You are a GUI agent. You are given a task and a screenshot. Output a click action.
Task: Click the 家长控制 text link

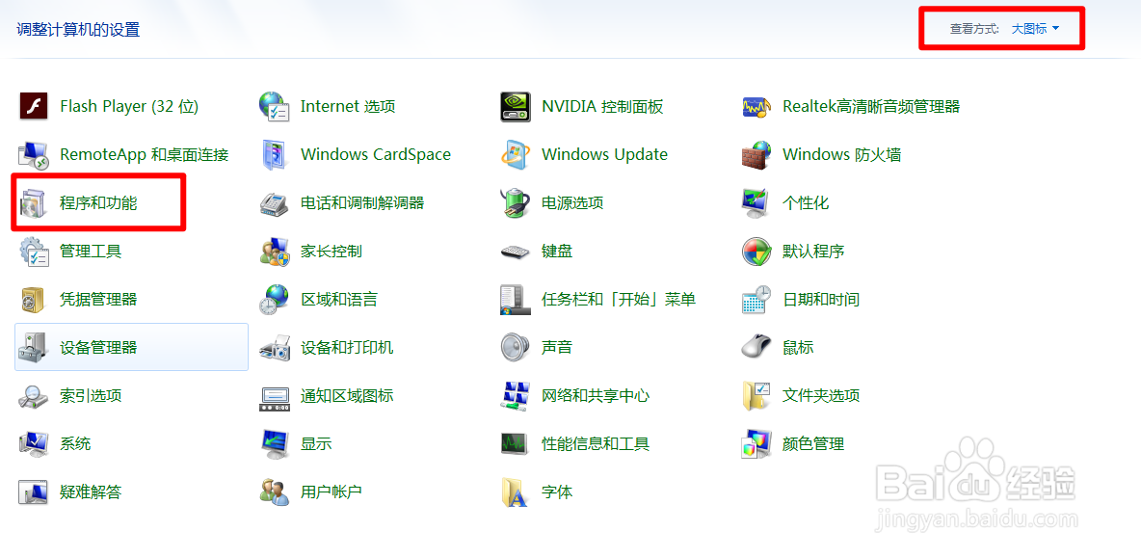(332, 251)
